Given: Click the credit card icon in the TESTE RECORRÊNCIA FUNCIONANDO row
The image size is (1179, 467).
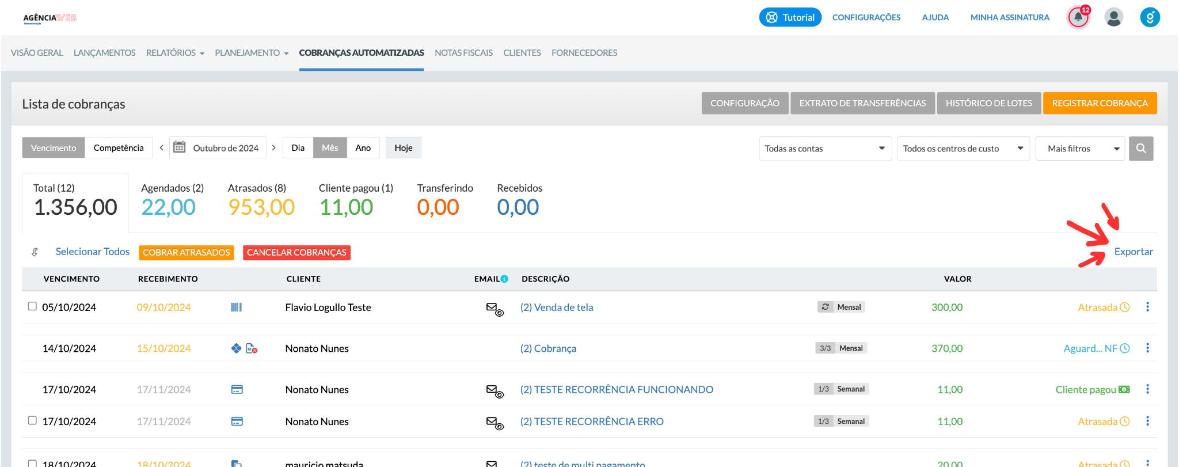Looking at the screenshot, I should [237, 390].
